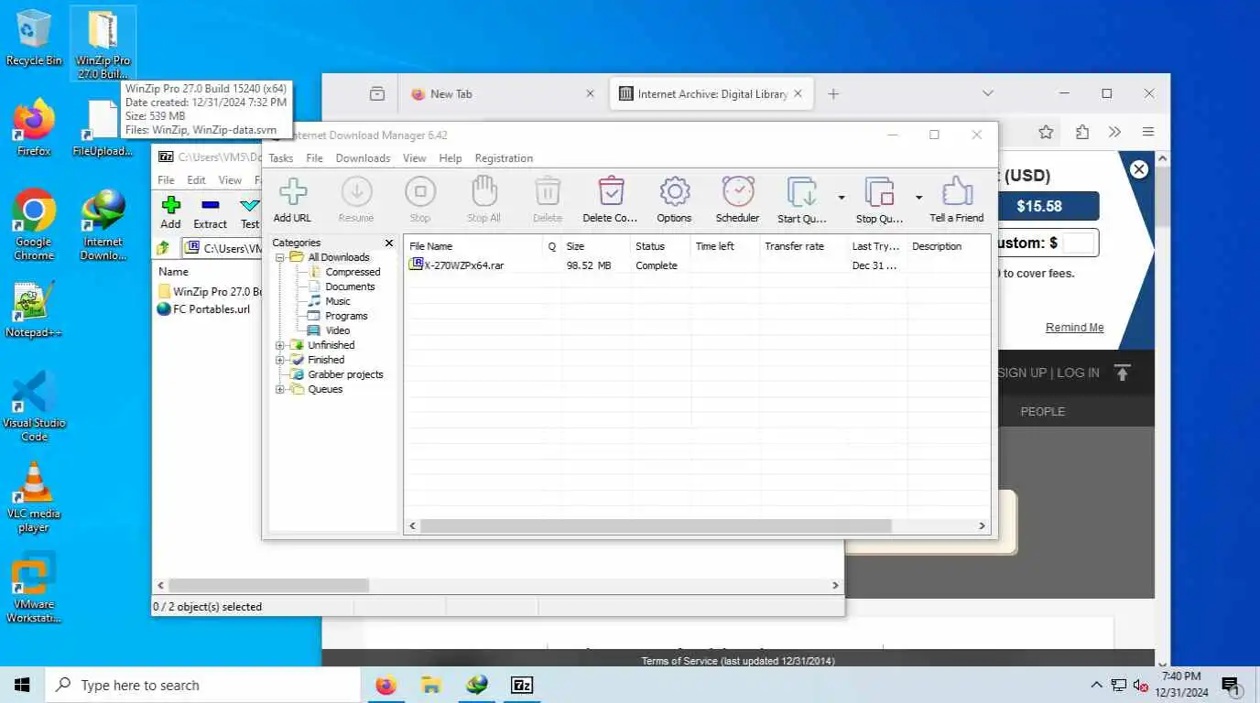1260x703 pixels.
Task: Open Recycle Bin desktop icon
Action: tap(34, 38)
